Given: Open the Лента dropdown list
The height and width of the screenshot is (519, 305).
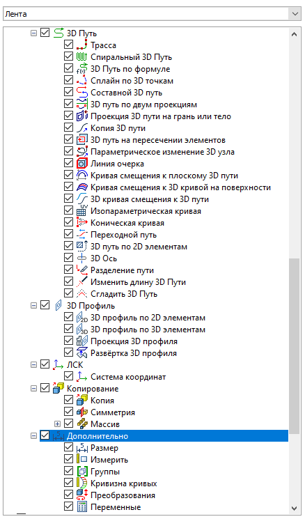Looking at the screenshot, I should click(294, 14).
